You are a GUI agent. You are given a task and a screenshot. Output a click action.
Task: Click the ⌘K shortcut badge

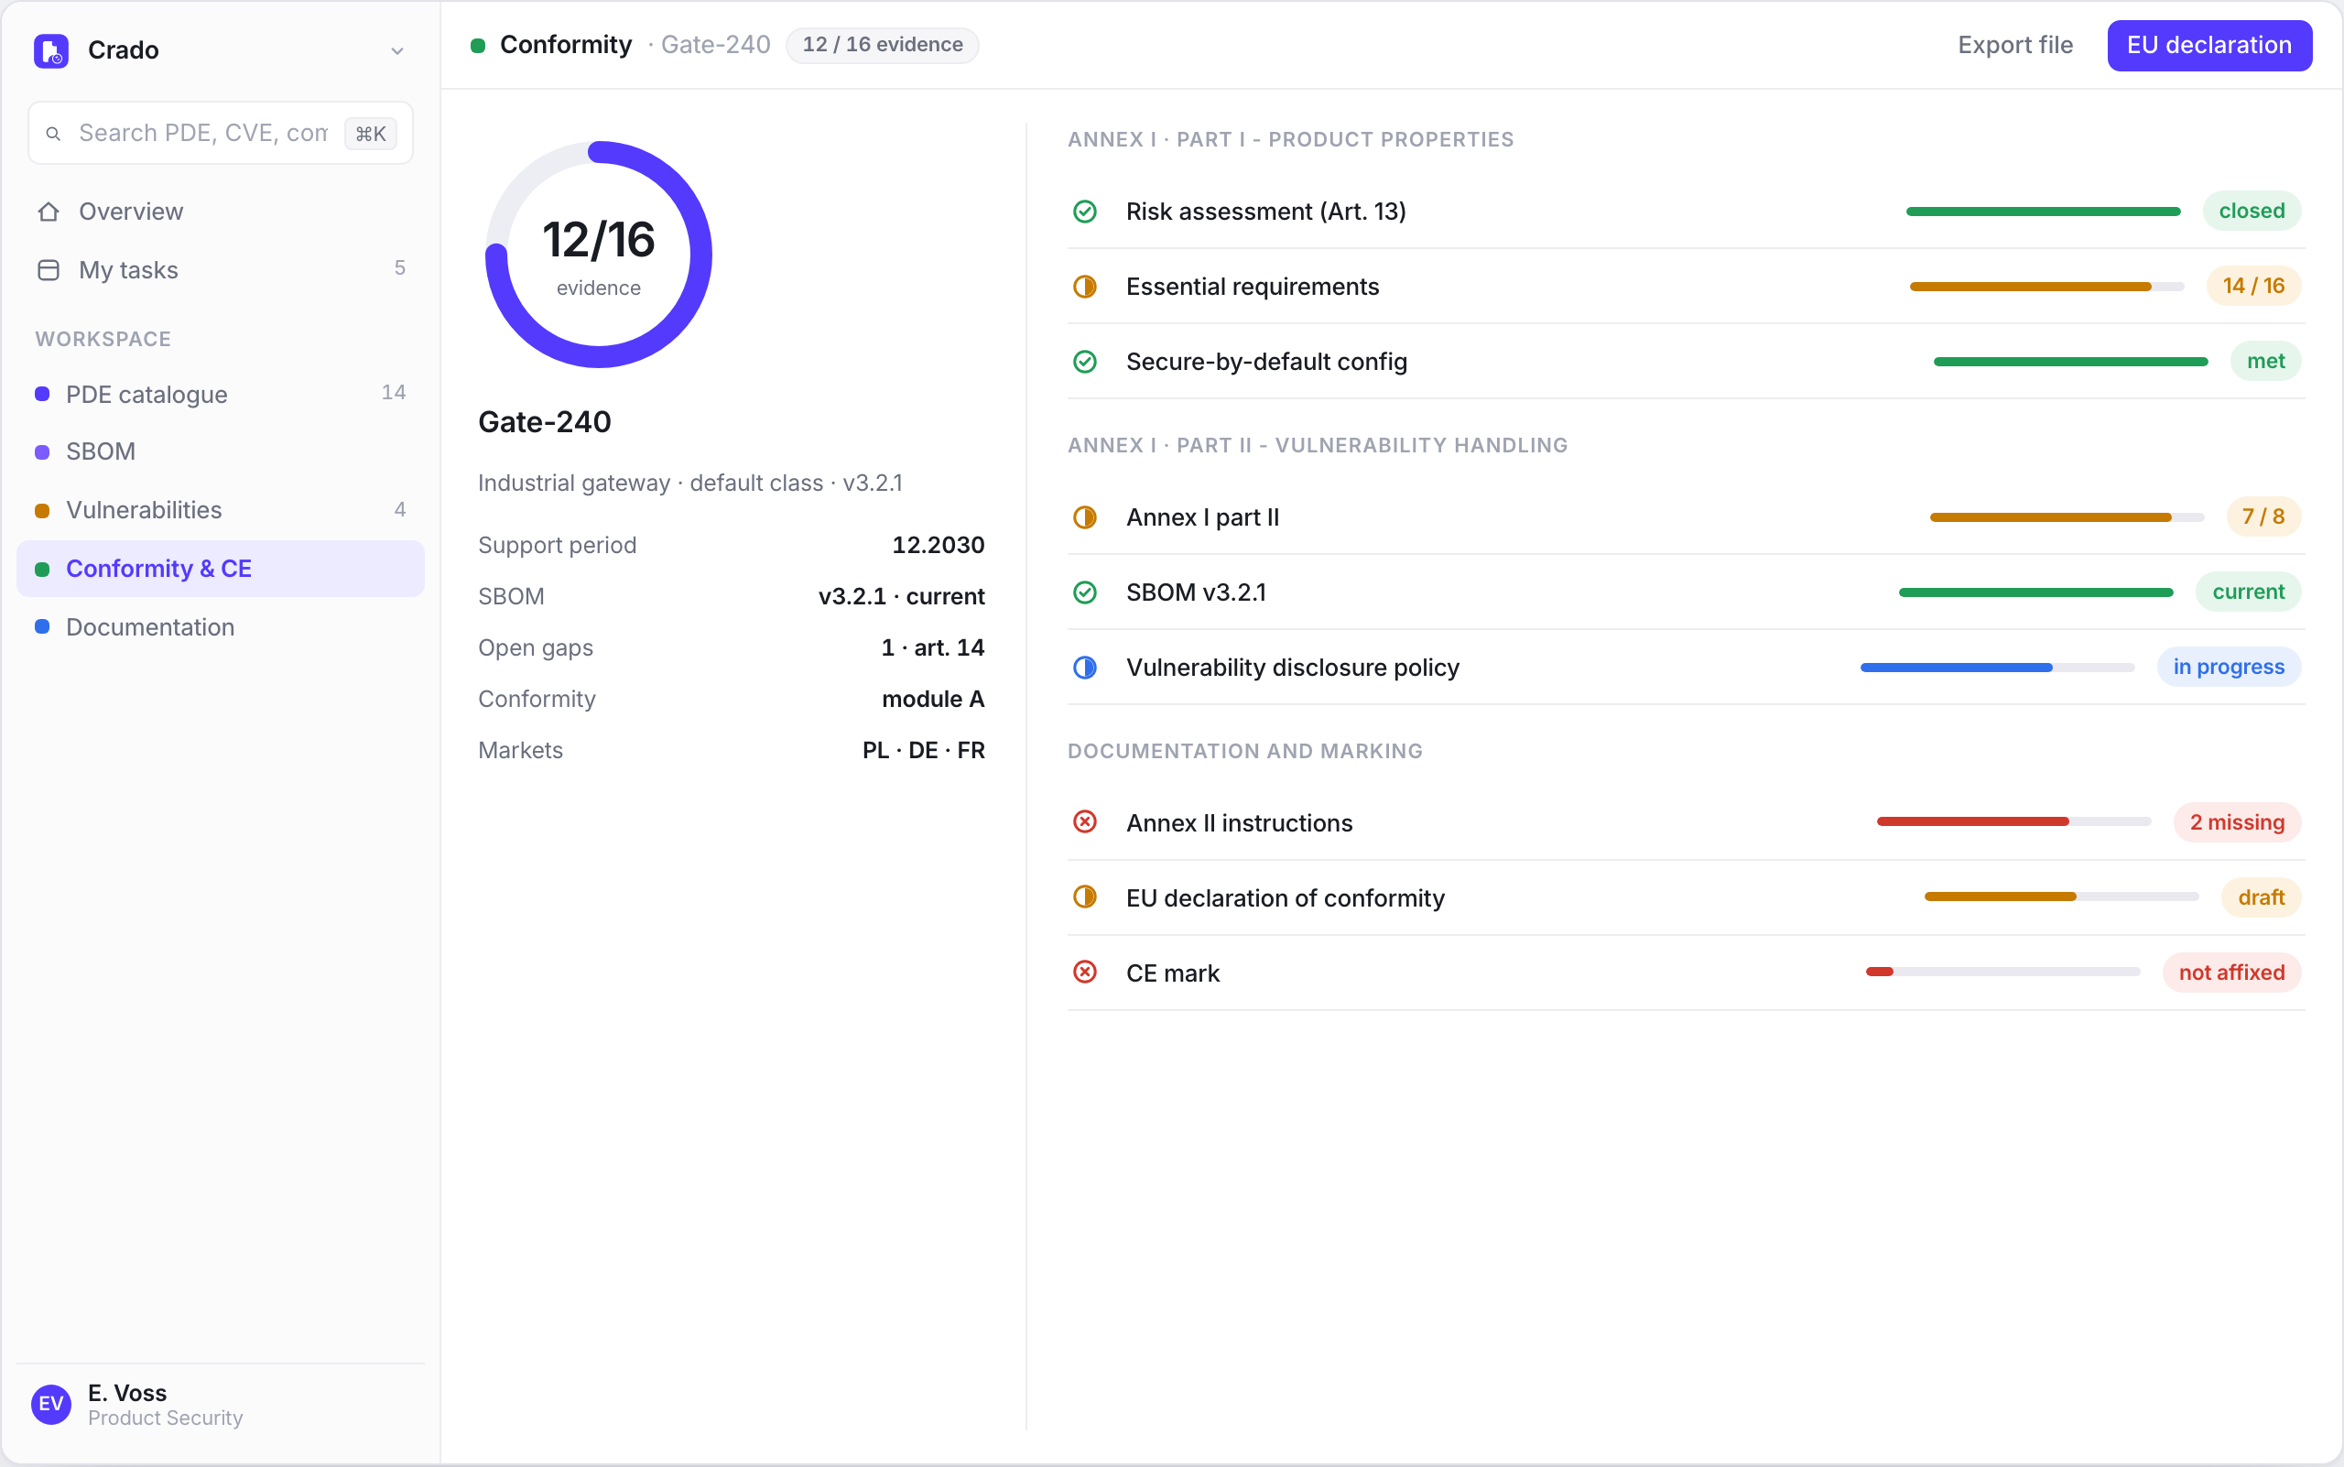(x=371, y=134)
